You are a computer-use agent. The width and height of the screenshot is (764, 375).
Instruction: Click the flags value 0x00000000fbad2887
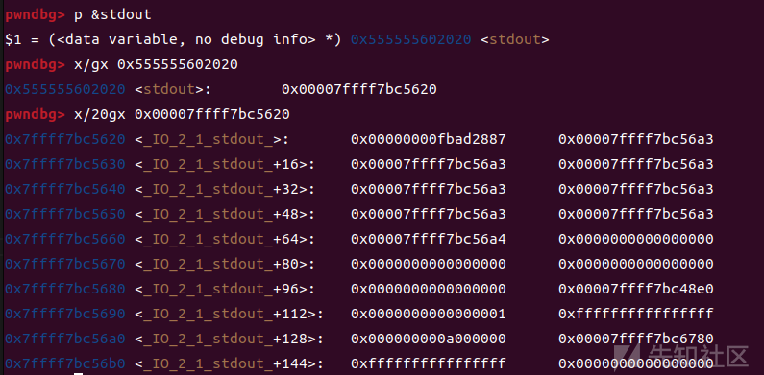click(x=429, y=140)
